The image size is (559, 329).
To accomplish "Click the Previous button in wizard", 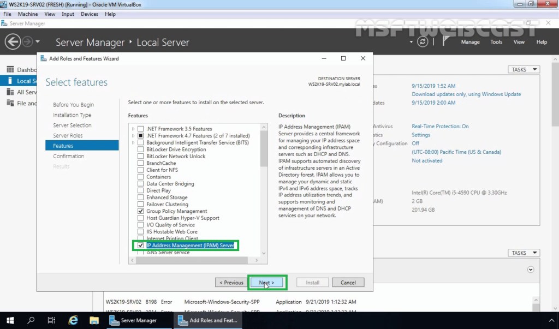I will (x=231, y=283).
